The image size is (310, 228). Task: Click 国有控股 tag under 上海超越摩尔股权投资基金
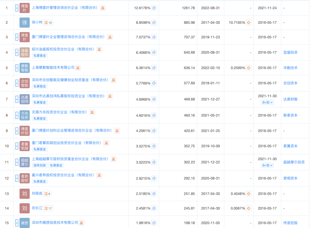click(x=40, y=165)
